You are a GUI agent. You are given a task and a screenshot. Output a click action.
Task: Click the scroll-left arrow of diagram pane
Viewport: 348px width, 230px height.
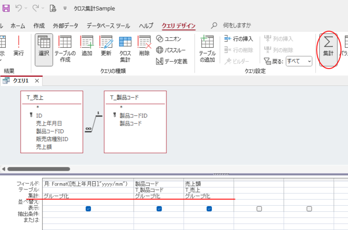3,169
